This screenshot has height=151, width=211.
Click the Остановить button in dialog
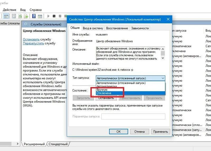coord(106,98)
